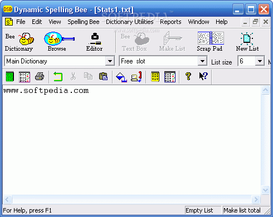
Task: Open the Spelling Bee menu
Action: 84,22
